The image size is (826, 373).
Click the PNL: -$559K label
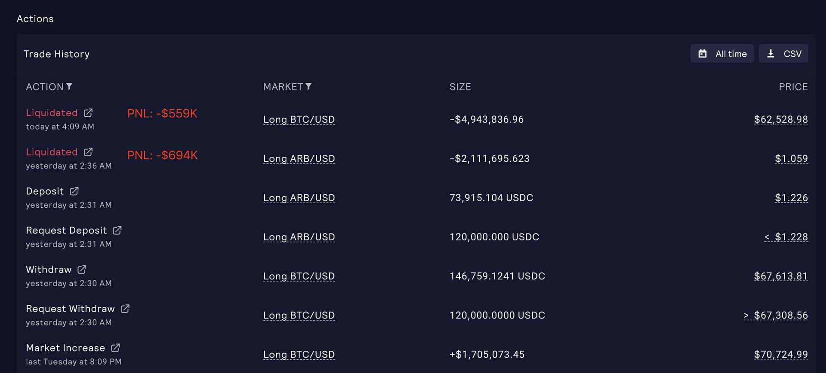(162, 113)
